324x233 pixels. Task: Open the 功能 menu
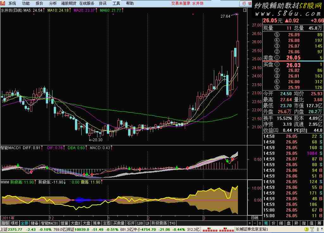[x=26, y=3]
